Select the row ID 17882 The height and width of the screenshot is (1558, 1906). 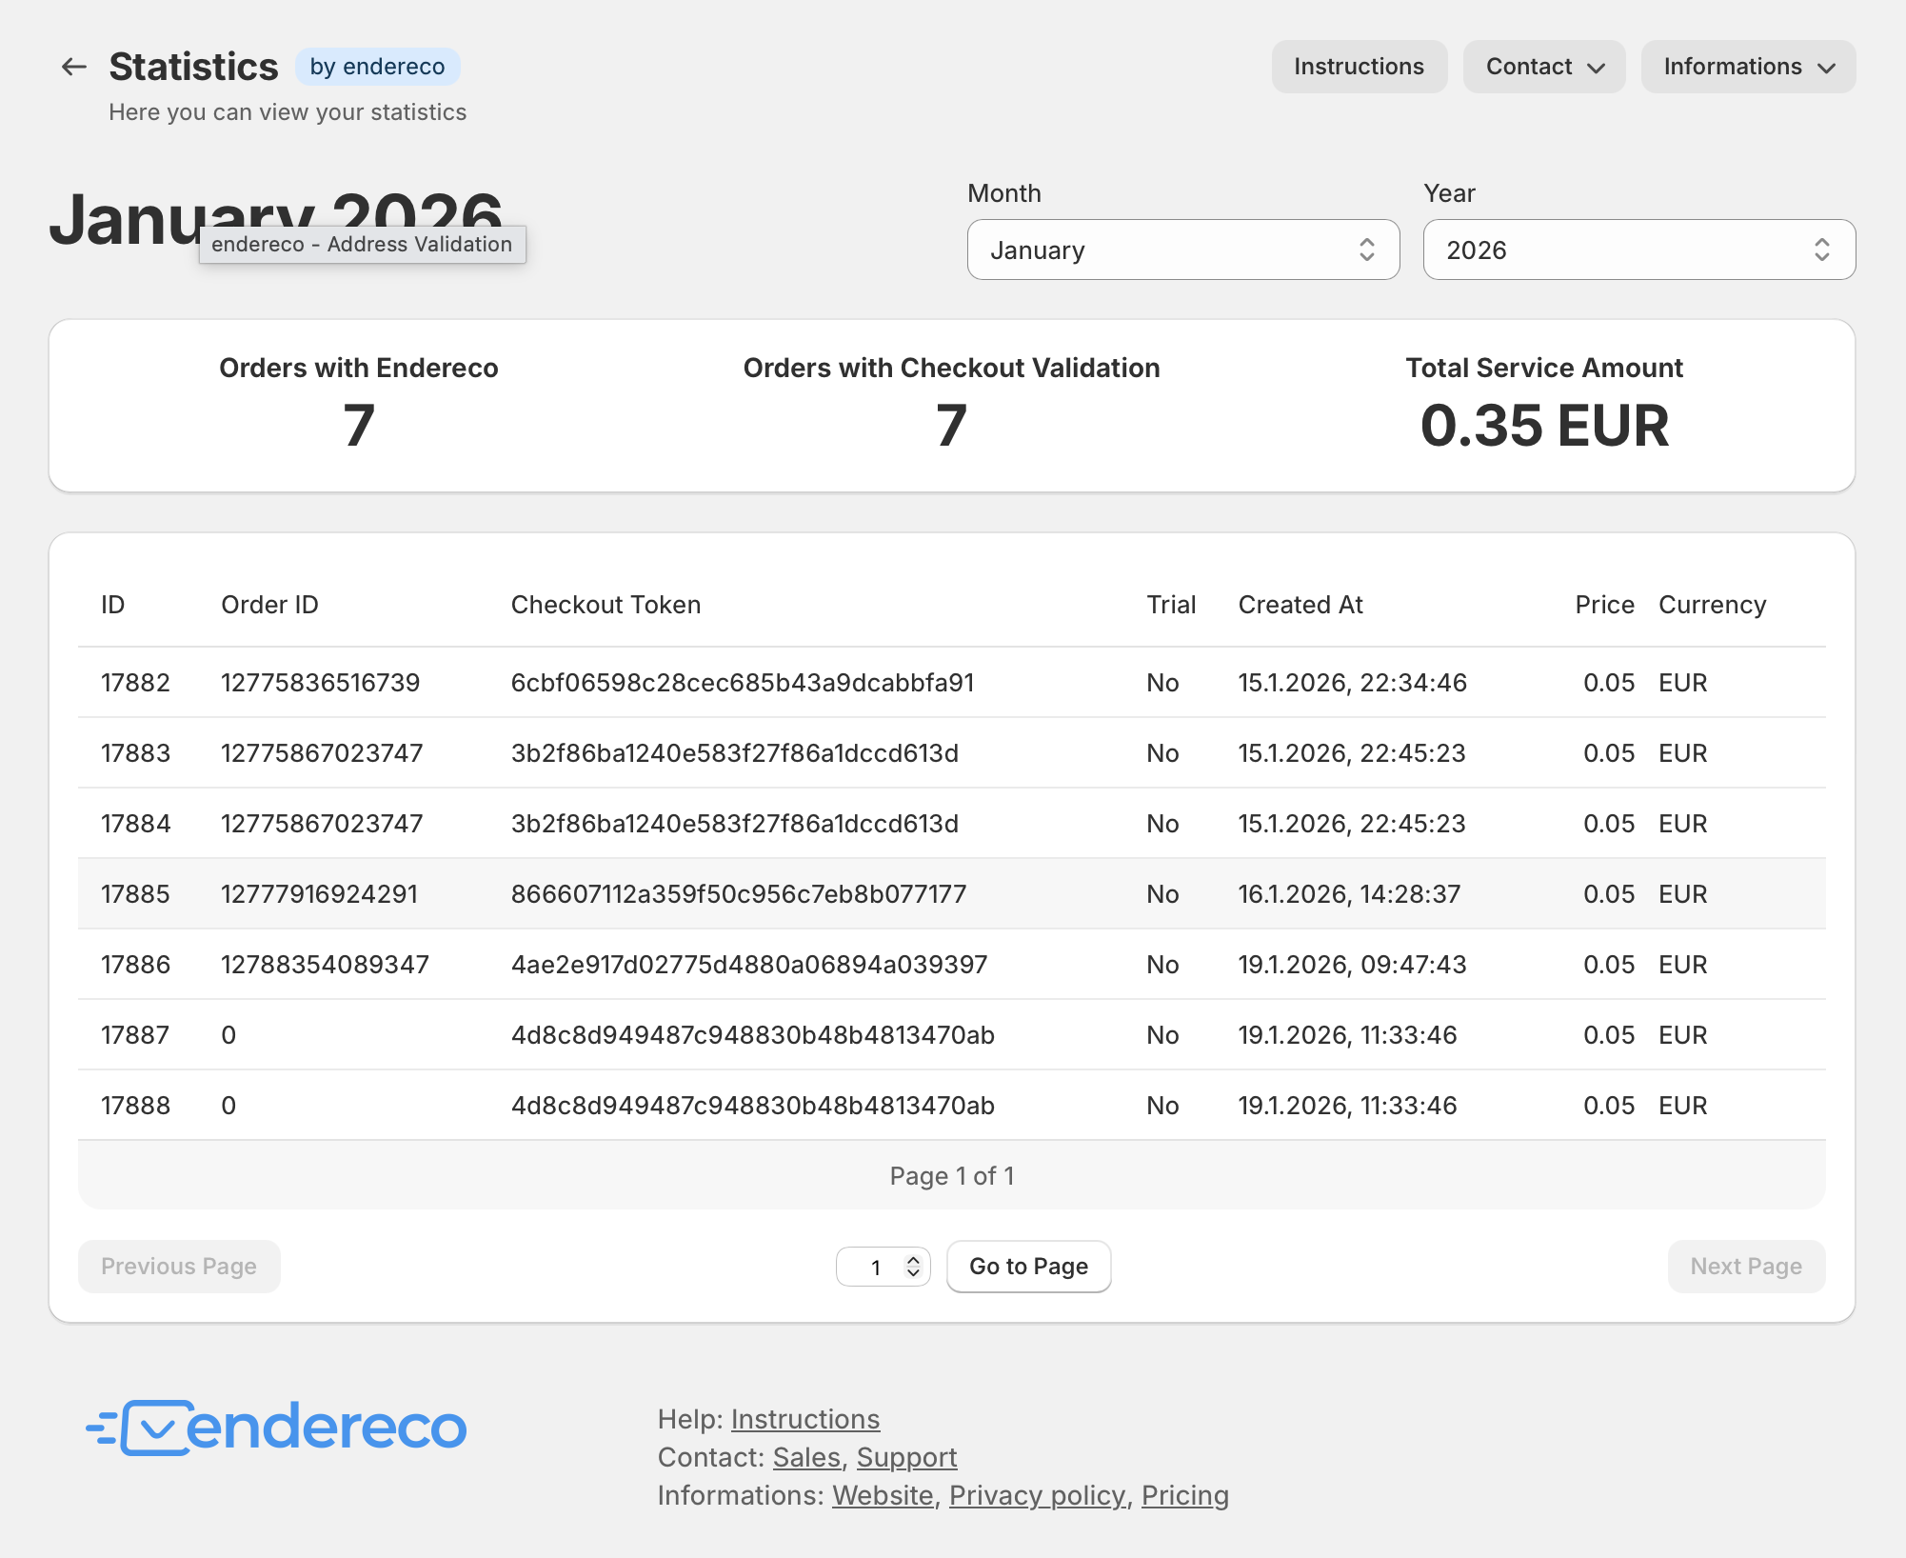click(135, 683)
